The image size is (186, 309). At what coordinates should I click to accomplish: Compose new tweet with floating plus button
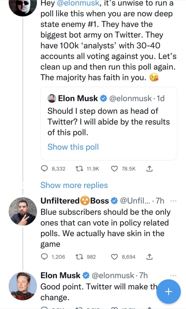point(169,291)
